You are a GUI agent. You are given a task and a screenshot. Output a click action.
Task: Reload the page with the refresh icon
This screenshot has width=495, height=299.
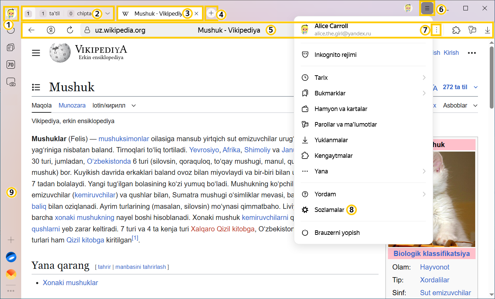[x=70, y=30]
